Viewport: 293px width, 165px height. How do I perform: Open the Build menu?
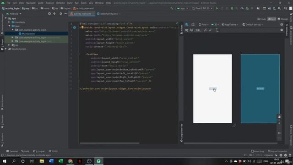pyautogui.click(x=70, y=3)
